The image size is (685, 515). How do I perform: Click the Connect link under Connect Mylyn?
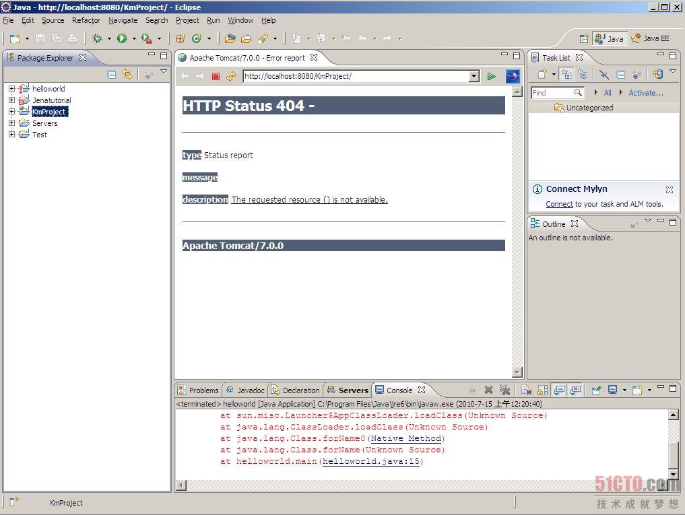(x=559, y=204)
